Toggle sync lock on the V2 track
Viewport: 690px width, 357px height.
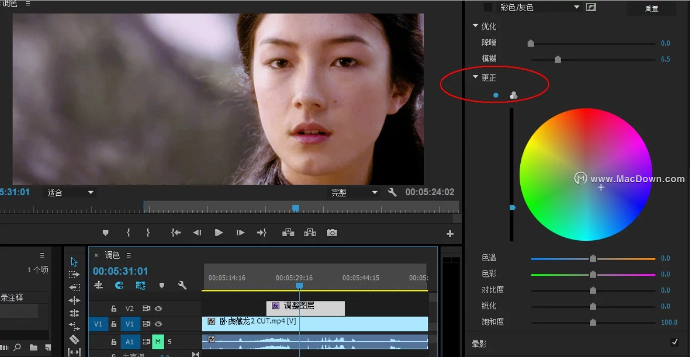click(x=146, y=309)
